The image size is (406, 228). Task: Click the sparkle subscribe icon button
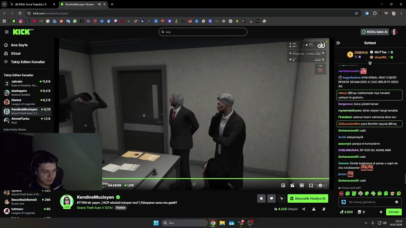pos(281,199)
